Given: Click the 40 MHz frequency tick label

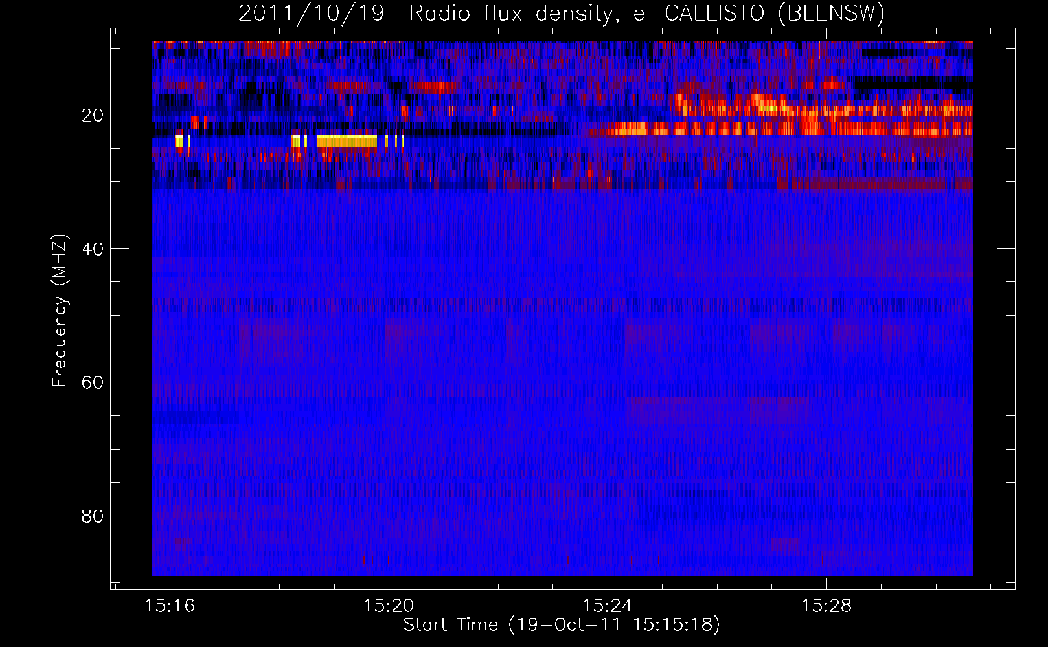Looking at the screenshot, I should tap(93, 248).
